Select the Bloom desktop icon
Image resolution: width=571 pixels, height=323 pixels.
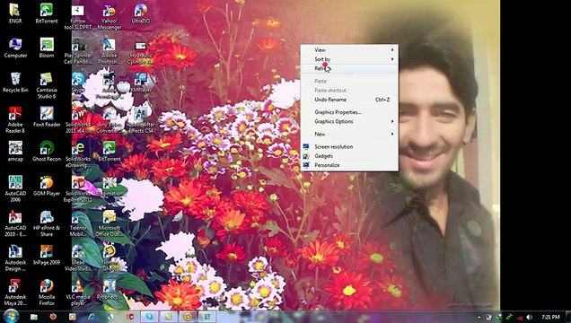[x=47, y=48]
